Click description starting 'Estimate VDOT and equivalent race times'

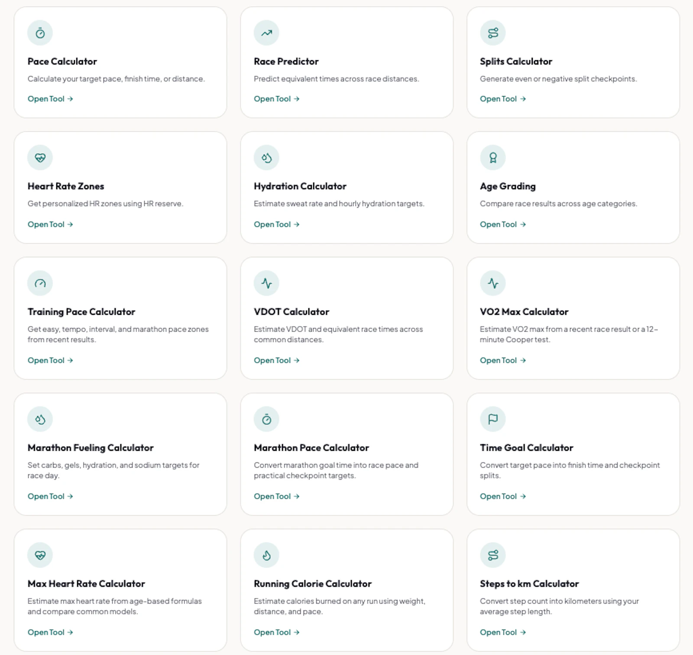pyautogui.click(x=338, y=334)
